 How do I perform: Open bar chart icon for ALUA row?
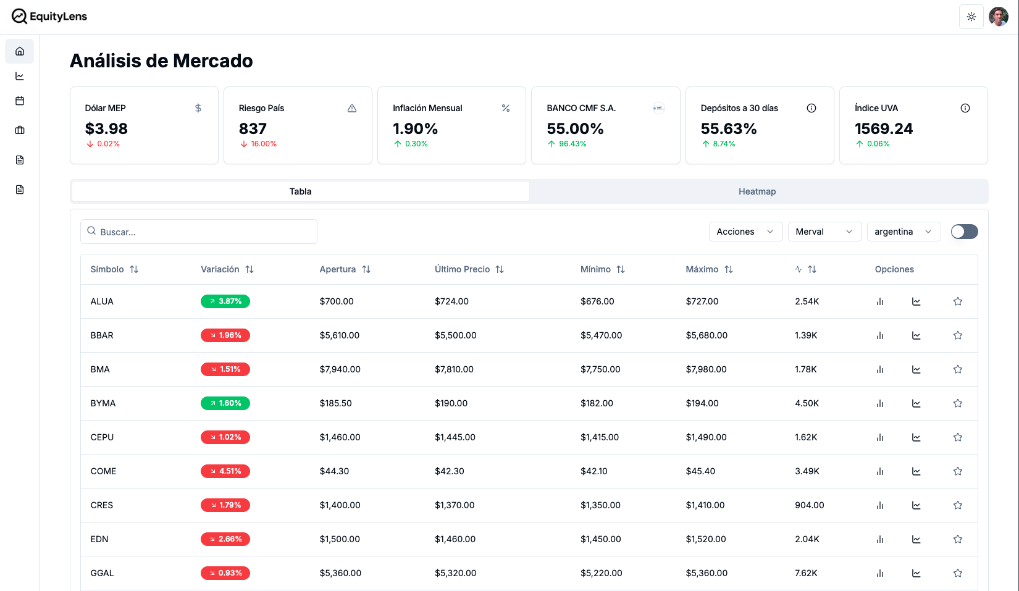[x=880, y=301]
